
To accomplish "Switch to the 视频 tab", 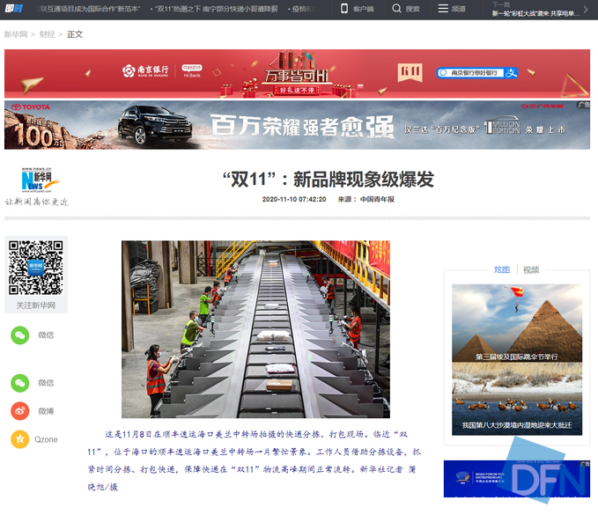I will coord(531,270).
